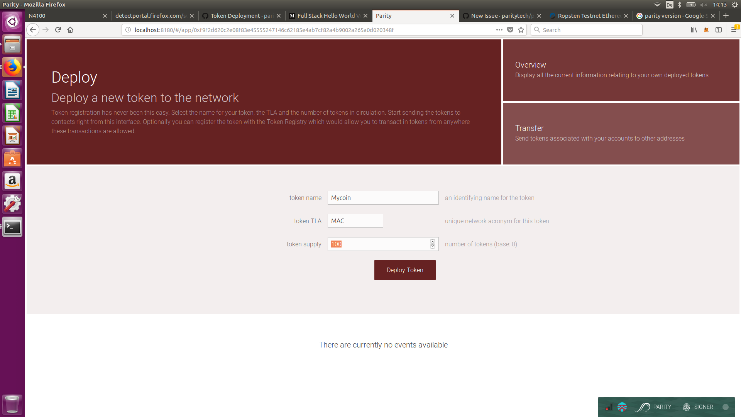Open Firefox Library view

click(694, 30)
